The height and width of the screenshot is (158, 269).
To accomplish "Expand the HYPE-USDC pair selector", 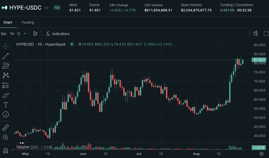I will pyautogui.click(x=47, y=8).
